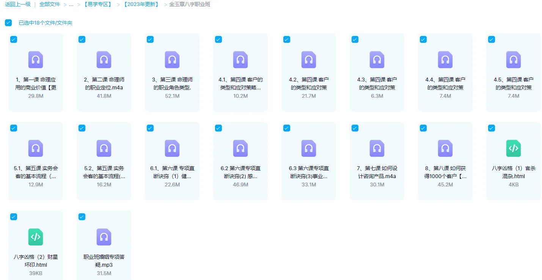Click file name 6.1、第六课 专项直断诀窍（1）
542x280 pixels.
pyautogui.click(x=172, y=172)
